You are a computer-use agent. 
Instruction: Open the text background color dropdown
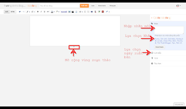tap(58, 12)
